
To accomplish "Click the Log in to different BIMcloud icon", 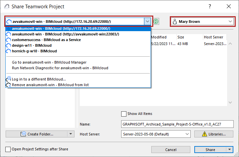I will coord(9,79).
